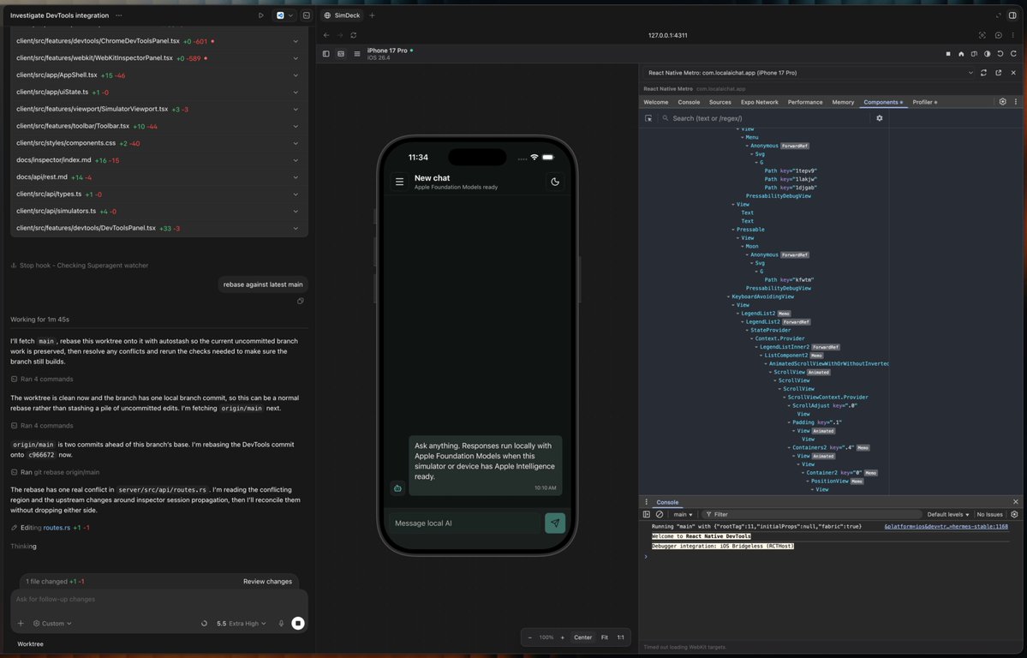Collapse the KeyboardAvoidingView tree node
This screenshot has width=1027, height=658.
pyautogui.click(x=728, y=297)
